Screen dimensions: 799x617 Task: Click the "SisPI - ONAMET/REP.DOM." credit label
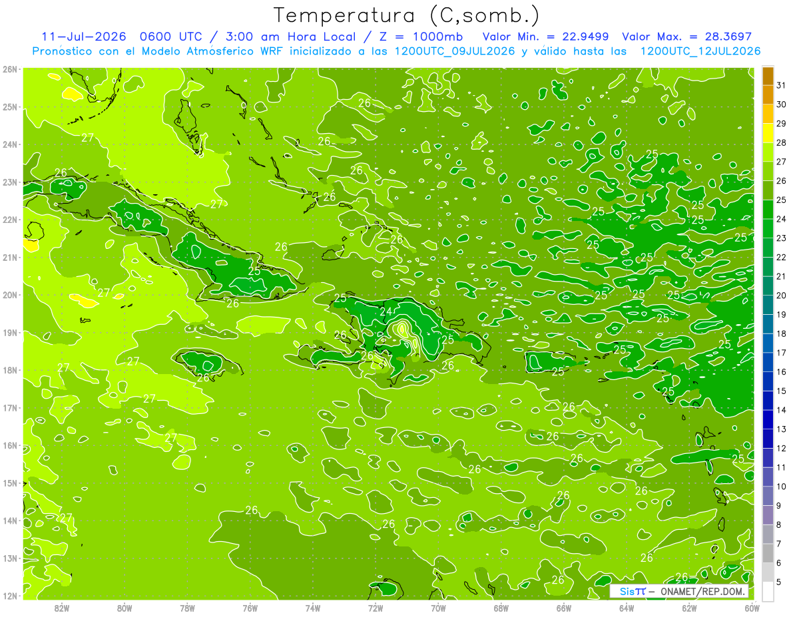pos(679,591)
